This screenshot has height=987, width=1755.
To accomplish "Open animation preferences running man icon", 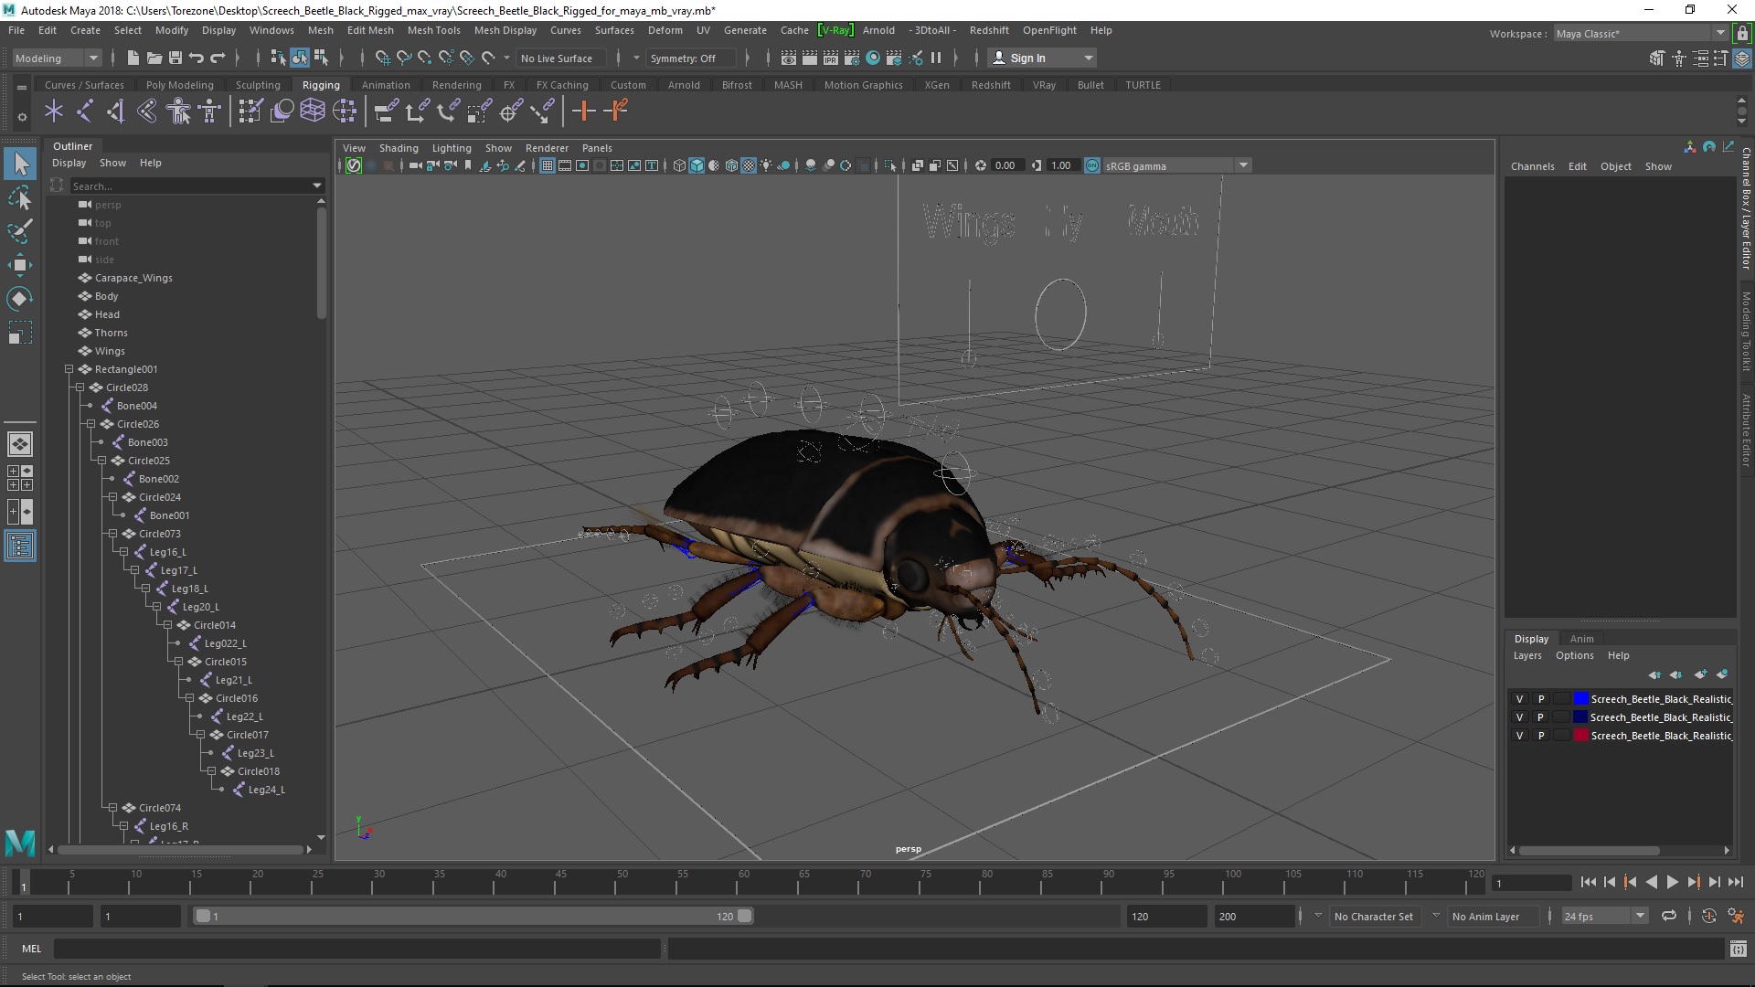I will (x=1736, y=916).
